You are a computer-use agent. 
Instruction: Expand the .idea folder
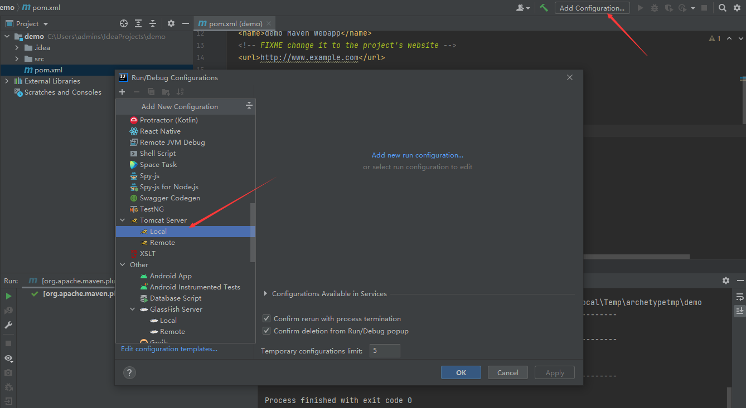click(17, 48)
